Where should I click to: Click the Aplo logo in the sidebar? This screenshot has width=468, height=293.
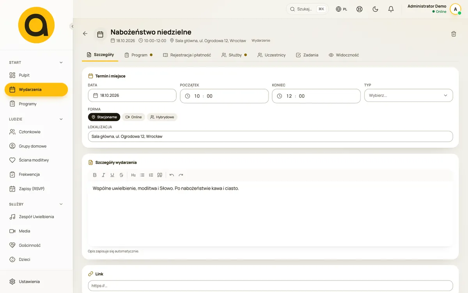coord(36,25)
